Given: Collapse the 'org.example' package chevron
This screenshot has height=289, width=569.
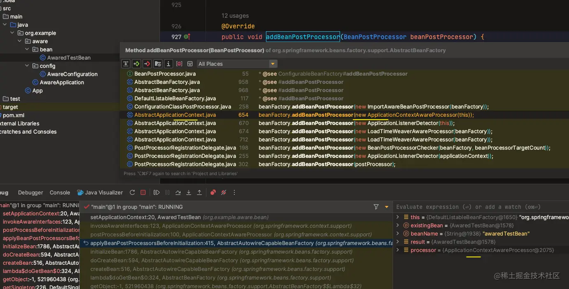Looking at the screenshot, I should tap(12, 33).
